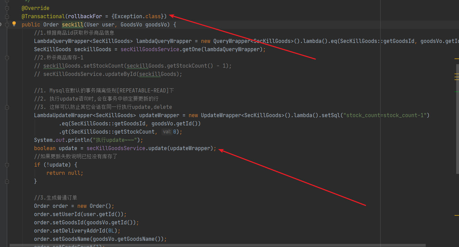459x247 pixels.
Task: Click the 'val:' inlay hint before 0
Action: pyautogui.click(x=167, y=132)
